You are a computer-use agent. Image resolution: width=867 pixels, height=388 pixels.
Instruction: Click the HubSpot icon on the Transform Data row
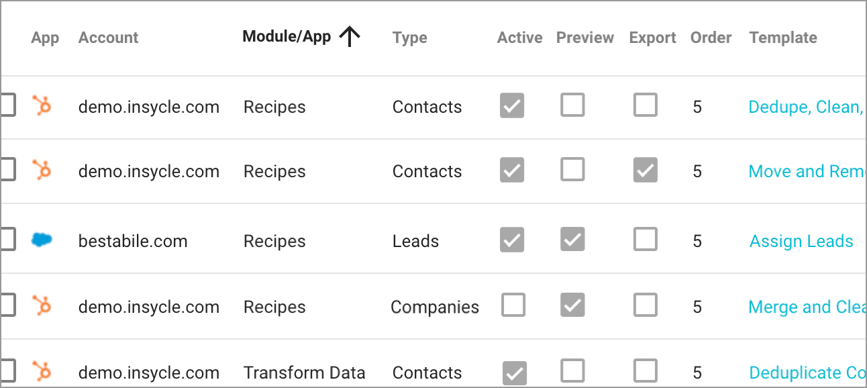coord(42,371)
